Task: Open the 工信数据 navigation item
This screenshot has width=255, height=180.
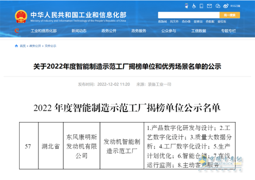Action: point(199,31)
